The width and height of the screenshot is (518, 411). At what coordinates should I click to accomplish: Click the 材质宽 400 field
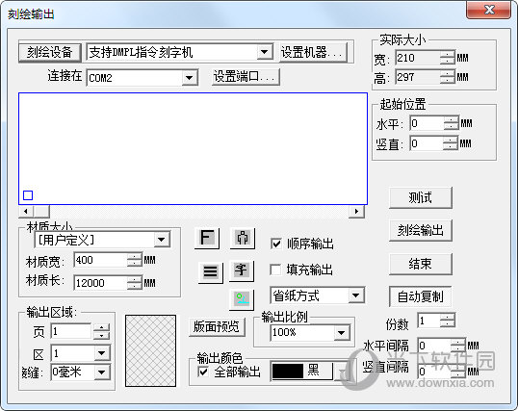[101, 260]
